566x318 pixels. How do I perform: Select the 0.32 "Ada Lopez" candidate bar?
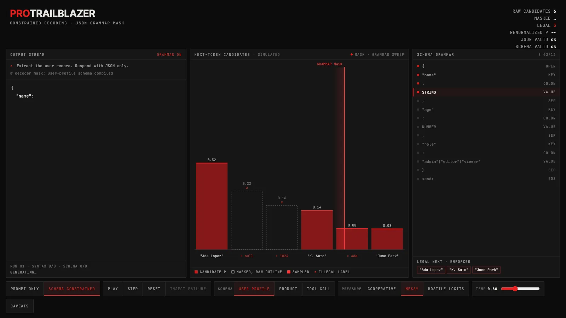click(212, 206)
